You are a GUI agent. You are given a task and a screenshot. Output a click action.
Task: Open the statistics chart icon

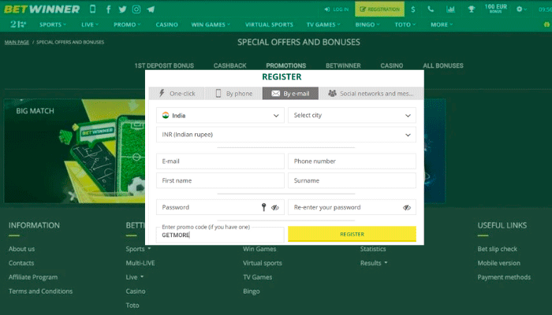point(450,9)
